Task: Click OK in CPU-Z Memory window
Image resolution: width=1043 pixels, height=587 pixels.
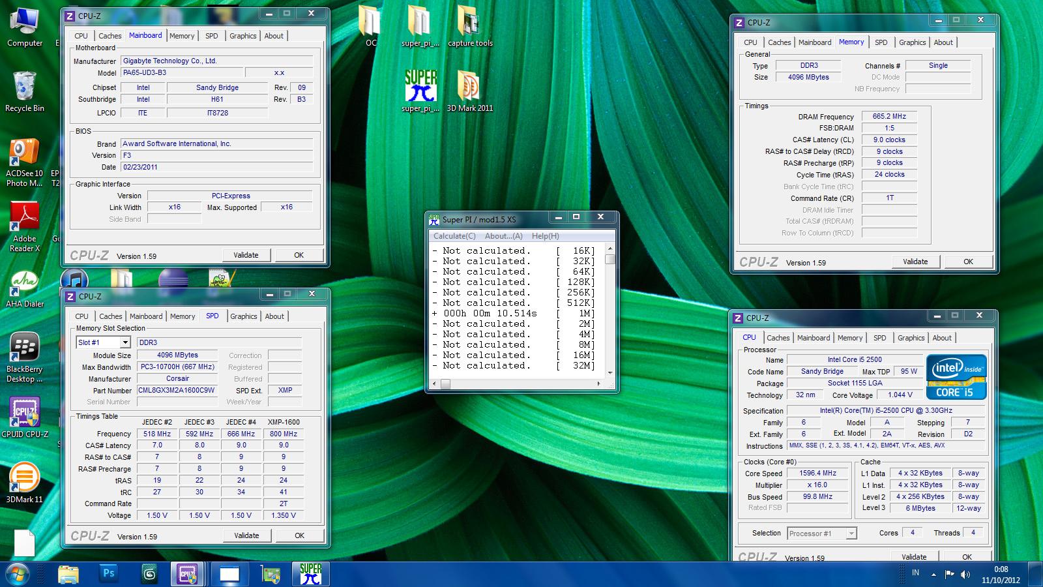Action: point(969,262)
